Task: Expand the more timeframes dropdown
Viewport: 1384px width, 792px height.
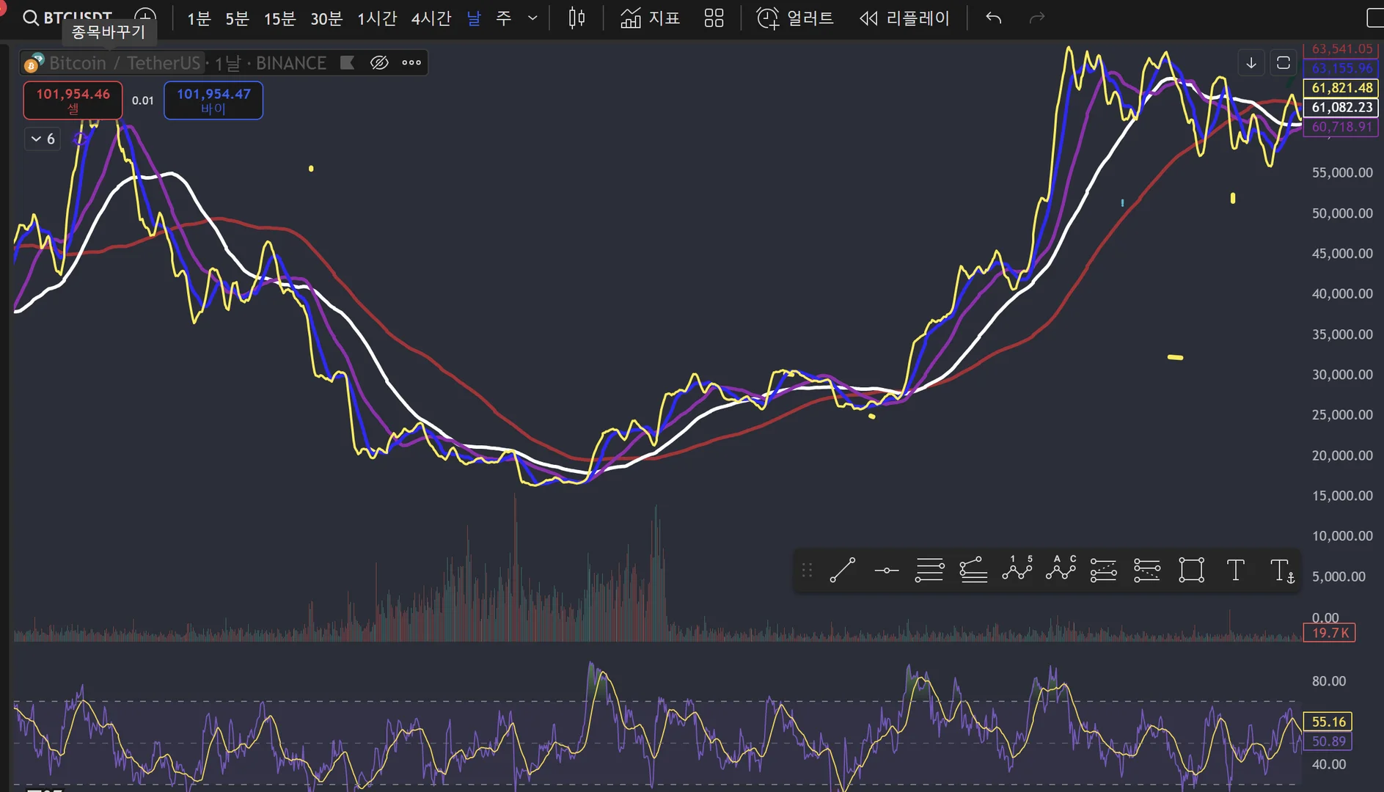Action: pyautogui.click(x=532, y=18)
